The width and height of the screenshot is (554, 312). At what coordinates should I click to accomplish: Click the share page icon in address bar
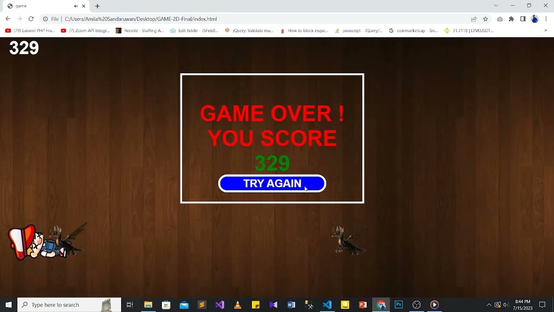pos(474,19)
